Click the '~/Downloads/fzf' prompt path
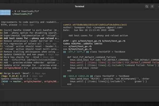The height and width of the screenshot is (106, 159). 22,14
